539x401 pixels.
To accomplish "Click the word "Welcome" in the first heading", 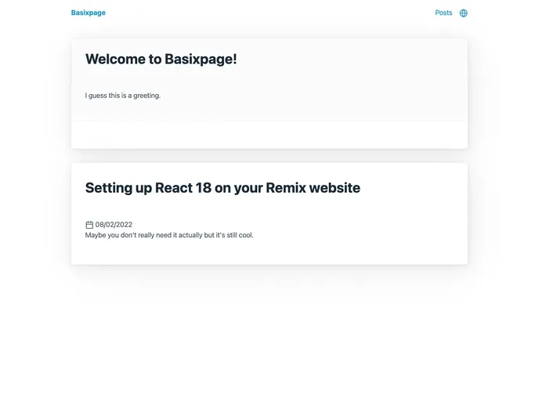I will click(x=114, y=60).
